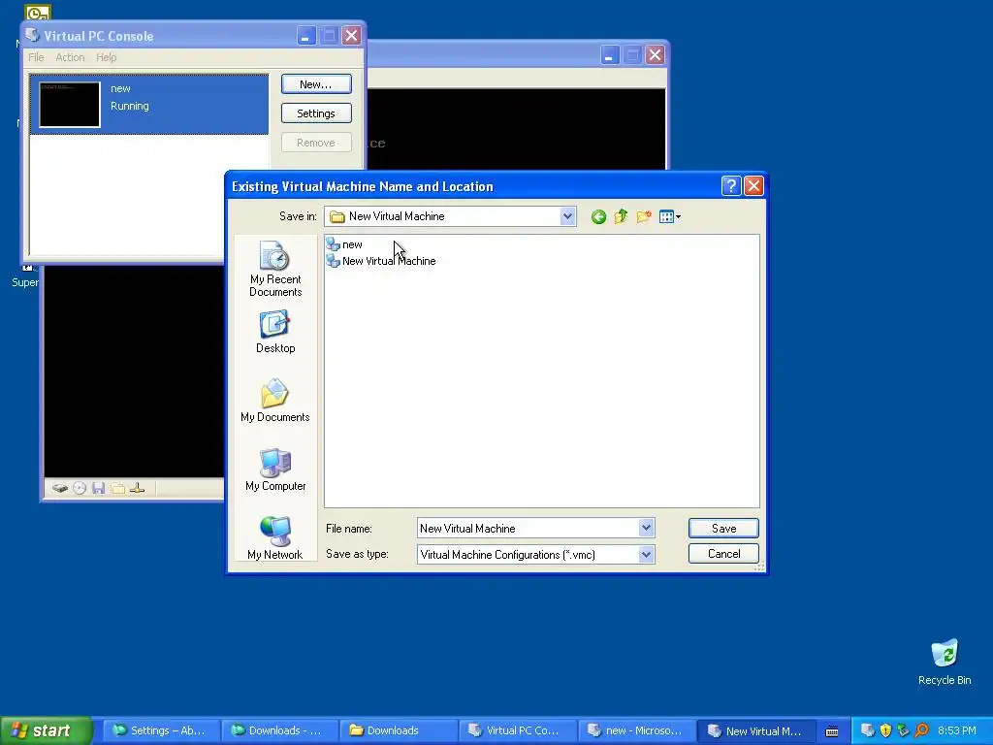Click the network adapter status icon in VM window
Screen dimensions: 993x745
tap(137, 488)
